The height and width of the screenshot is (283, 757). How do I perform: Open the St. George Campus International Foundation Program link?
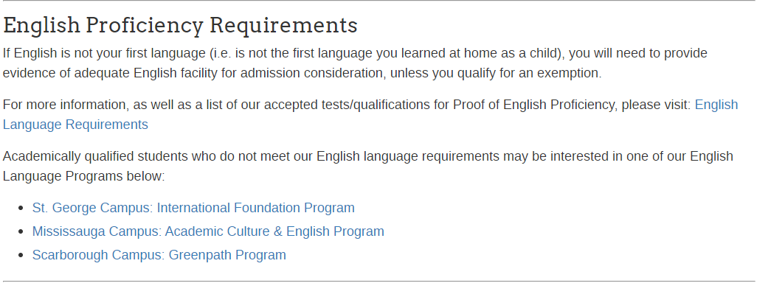pyautogui.click(x=193, y=208)
